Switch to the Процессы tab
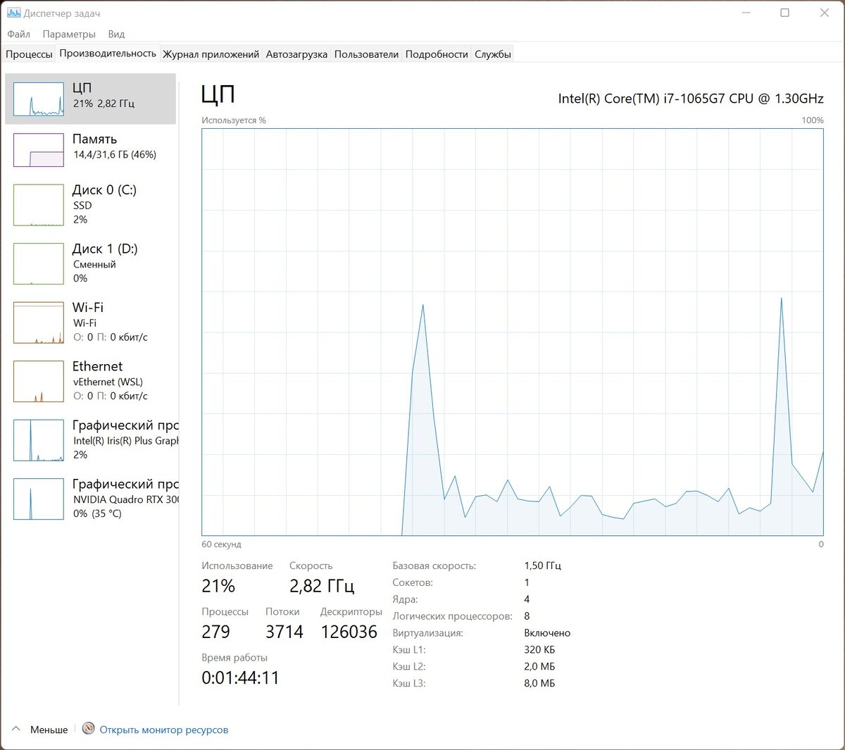Viewport: 845px width, 750px height. point(29,54)
